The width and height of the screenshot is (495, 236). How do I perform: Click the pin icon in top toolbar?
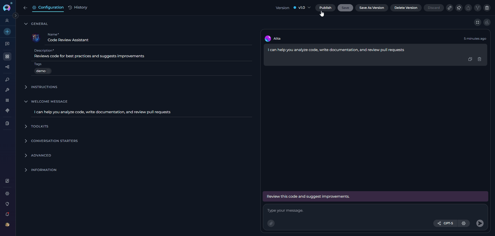point(459,8)
